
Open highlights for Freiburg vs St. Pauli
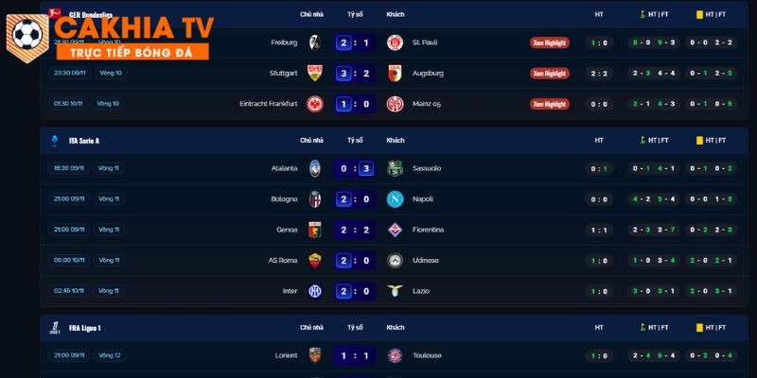[x=550, y=43]
